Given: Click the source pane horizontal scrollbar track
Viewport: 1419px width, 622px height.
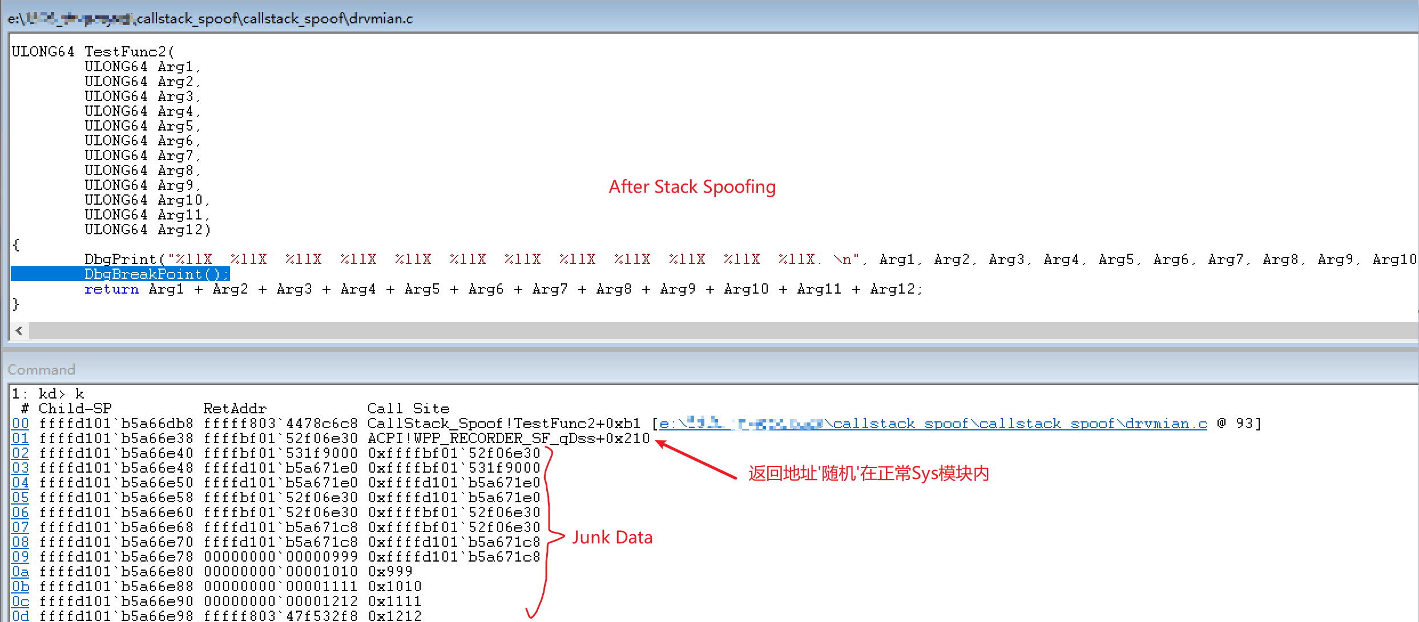Looking at the screenshot, I should 724,331.
